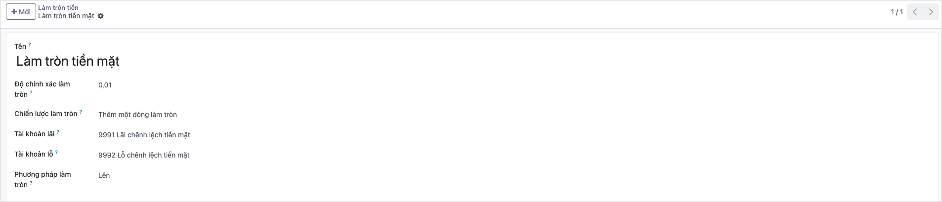The width and height of the screenshot is (942, 202).
Task: Open the Làm tròn tiền breadcrumb link
Action: click(58, 7)
